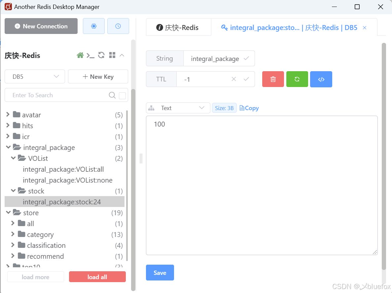Expand the all folder under store
The width and height of the screenshot is (392, 293).
click(13, 223)
